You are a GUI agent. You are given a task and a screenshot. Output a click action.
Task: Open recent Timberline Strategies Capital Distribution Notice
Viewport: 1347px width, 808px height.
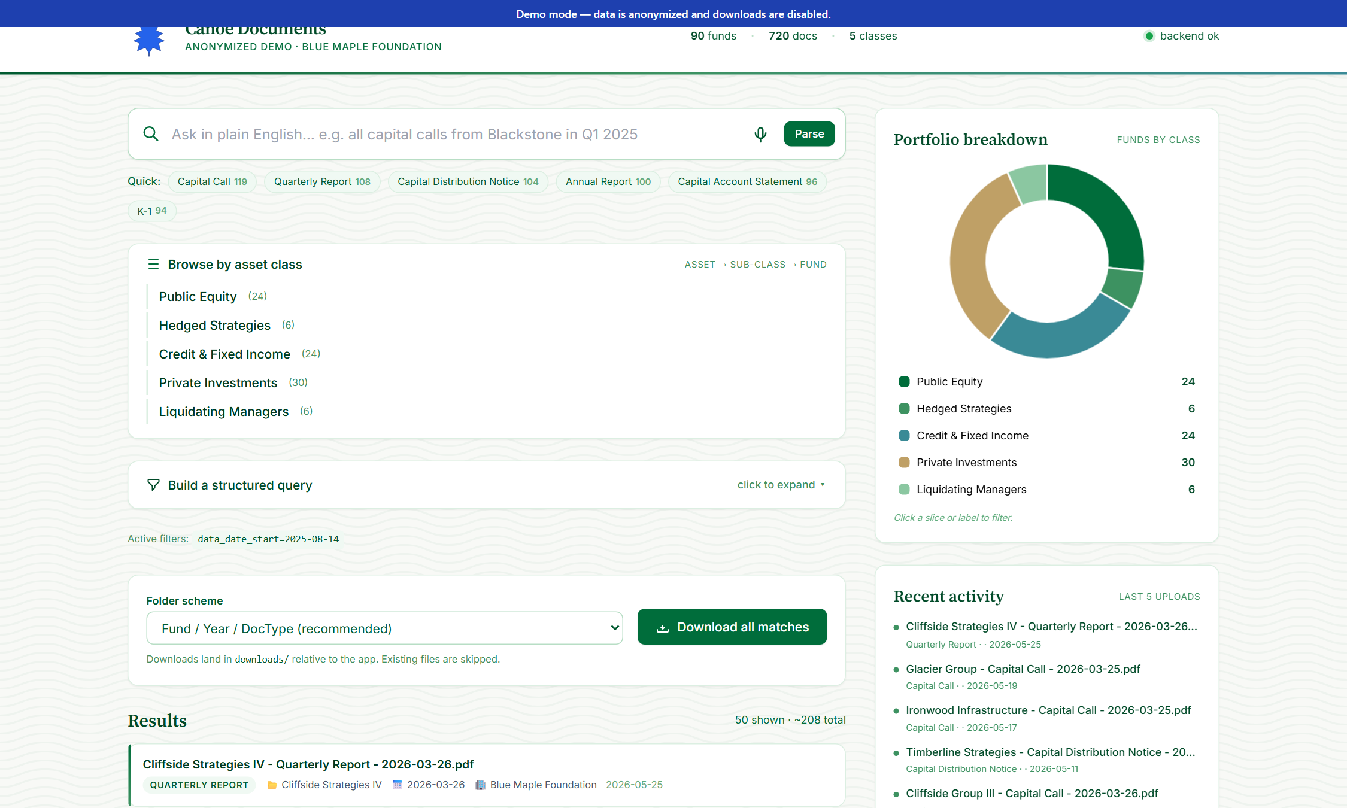coord(1051,752)
